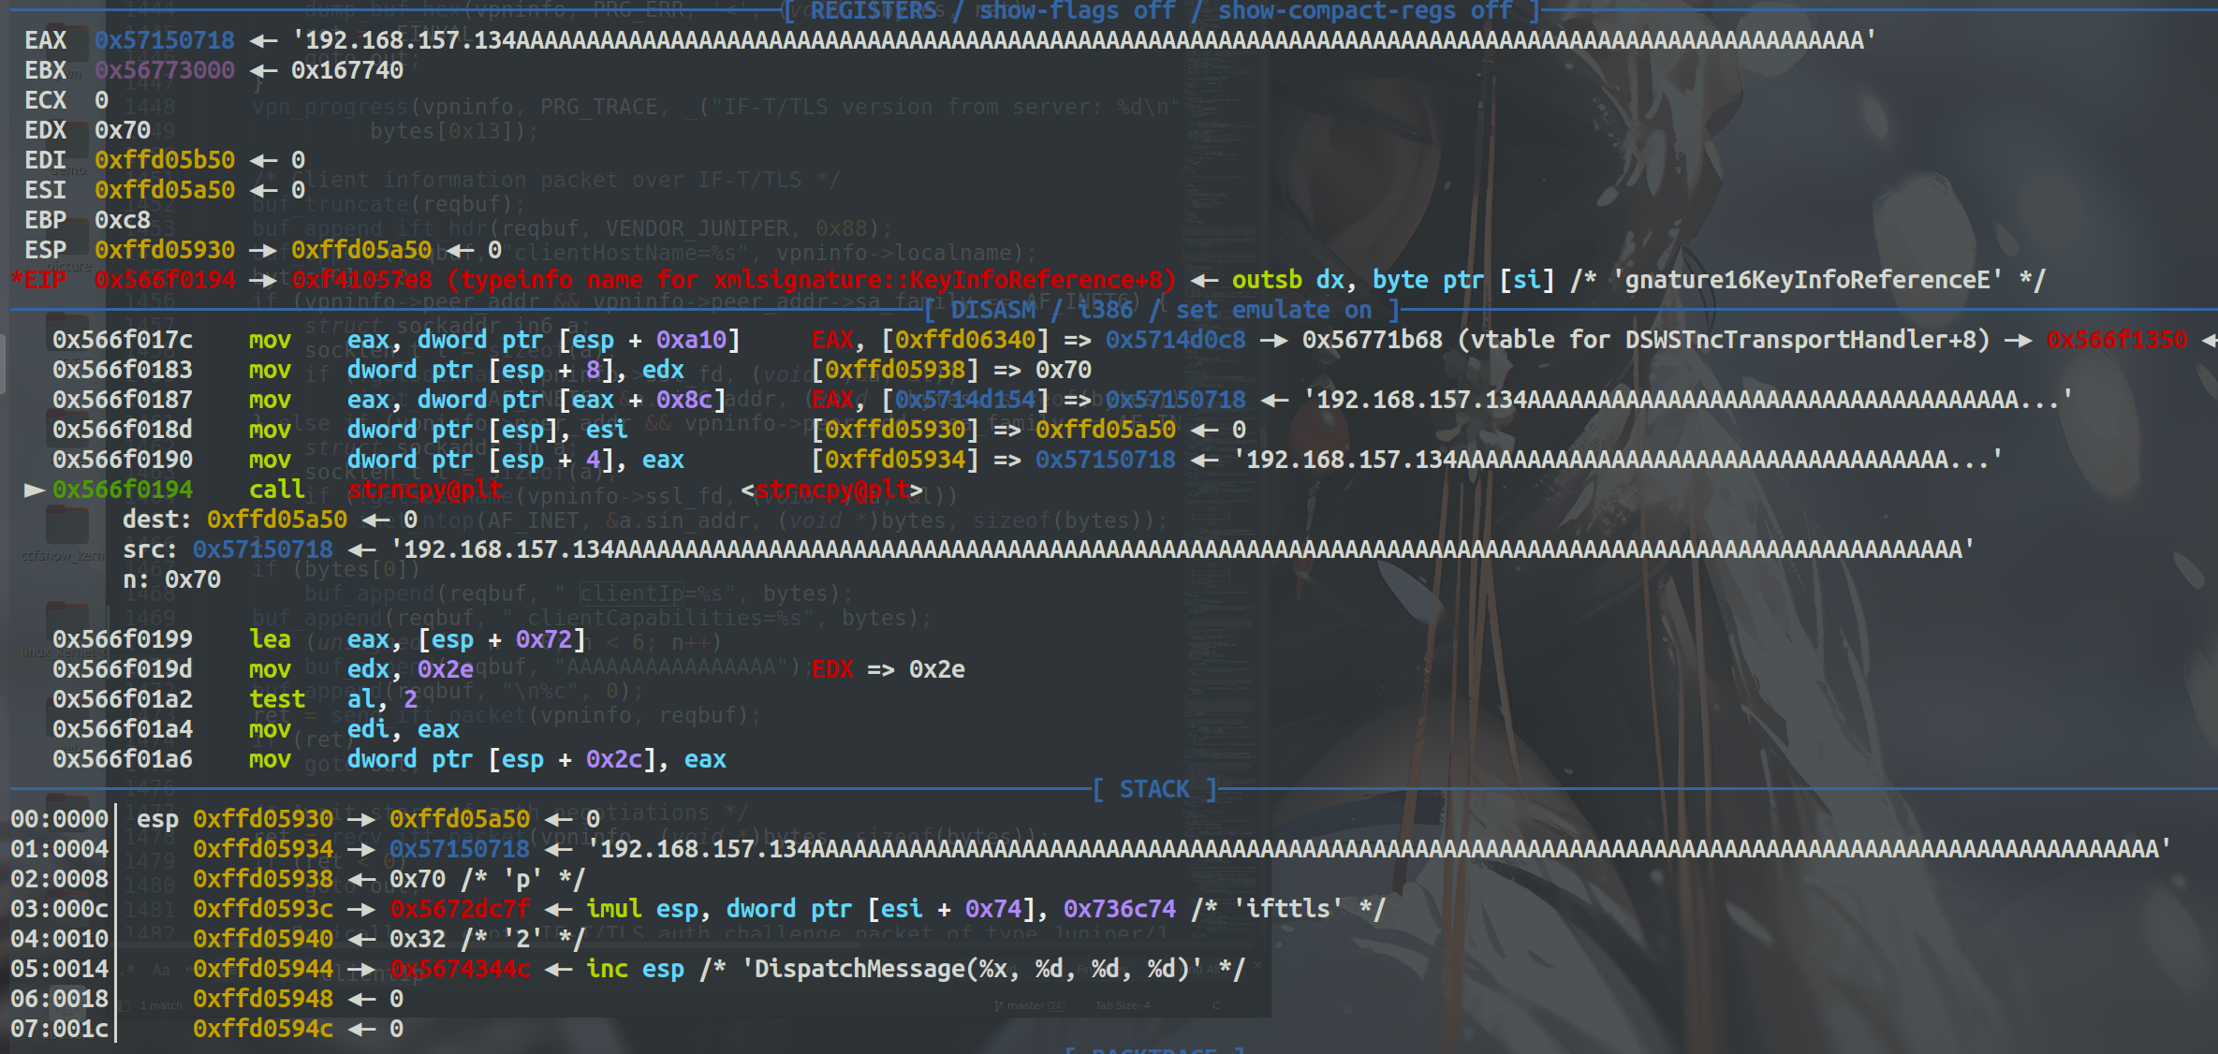Click the dest argument address 0xffd05a50

coord(277,520)
